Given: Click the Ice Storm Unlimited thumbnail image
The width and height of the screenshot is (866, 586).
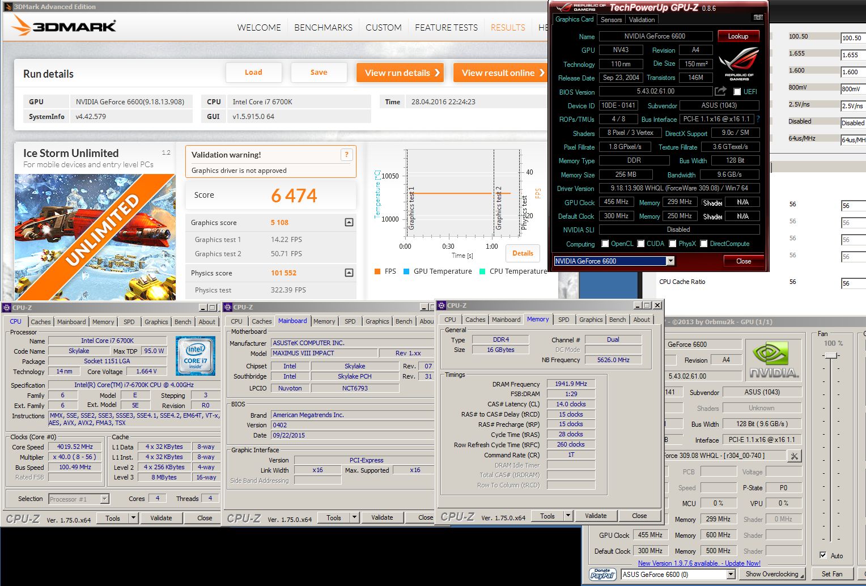Looking at the screenshot, I should click(x=95, y=237).
